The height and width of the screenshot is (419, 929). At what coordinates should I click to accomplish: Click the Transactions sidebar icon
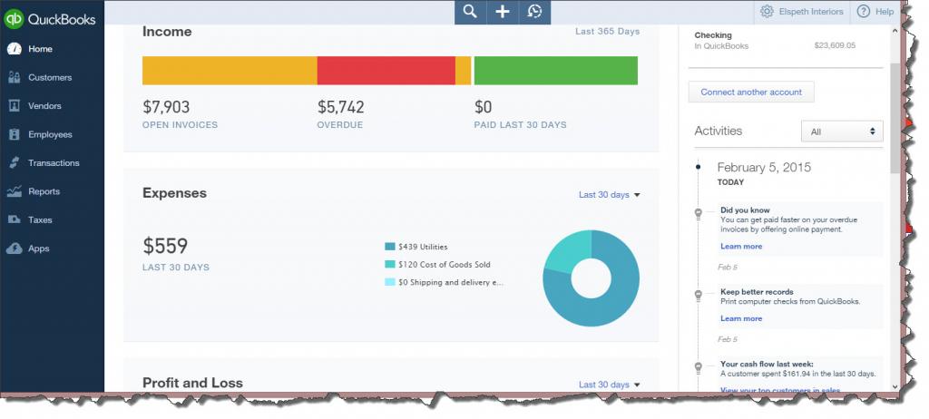(15, 163)
